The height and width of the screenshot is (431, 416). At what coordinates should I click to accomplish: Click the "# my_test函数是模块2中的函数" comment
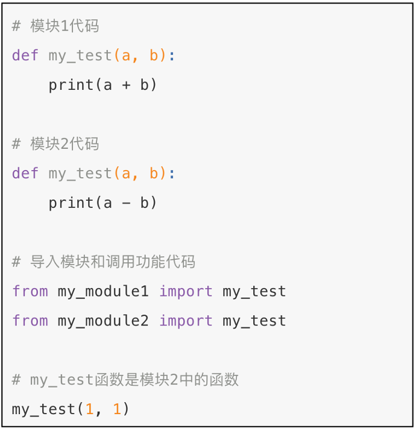pos(125,380)
